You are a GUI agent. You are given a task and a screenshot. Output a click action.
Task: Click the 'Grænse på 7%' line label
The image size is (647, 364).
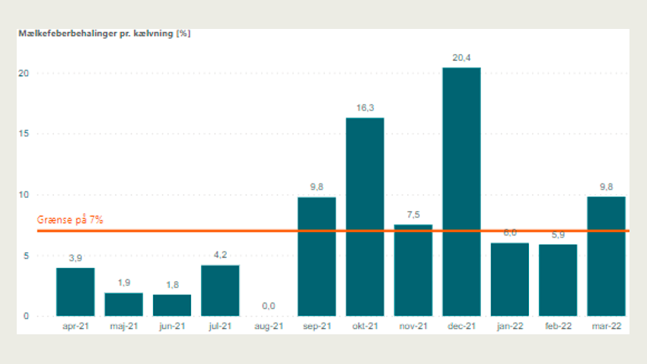click(x=70, y=220)
